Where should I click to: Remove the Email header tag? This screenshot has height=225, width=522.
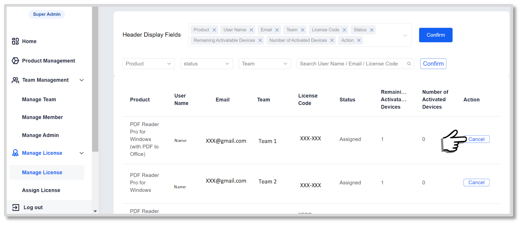click(x=277, y=30)
